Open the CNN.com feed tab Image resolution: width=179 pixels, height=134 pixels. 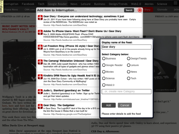pos(30,10)
